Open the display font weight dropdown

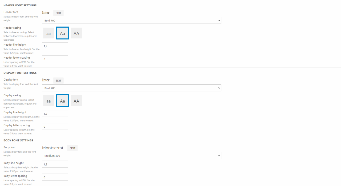click(x=132, y=88)
